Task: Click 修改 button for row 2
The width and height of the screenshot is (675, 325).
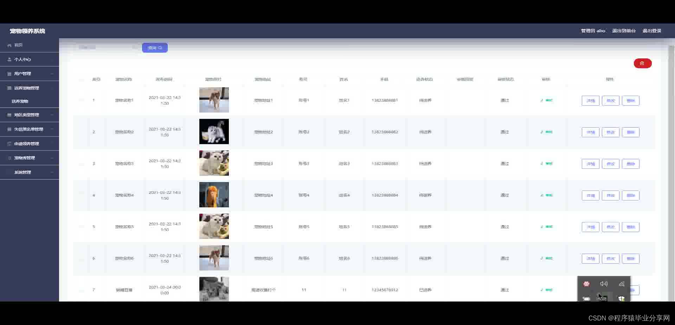Action: (x=611, y=132)
